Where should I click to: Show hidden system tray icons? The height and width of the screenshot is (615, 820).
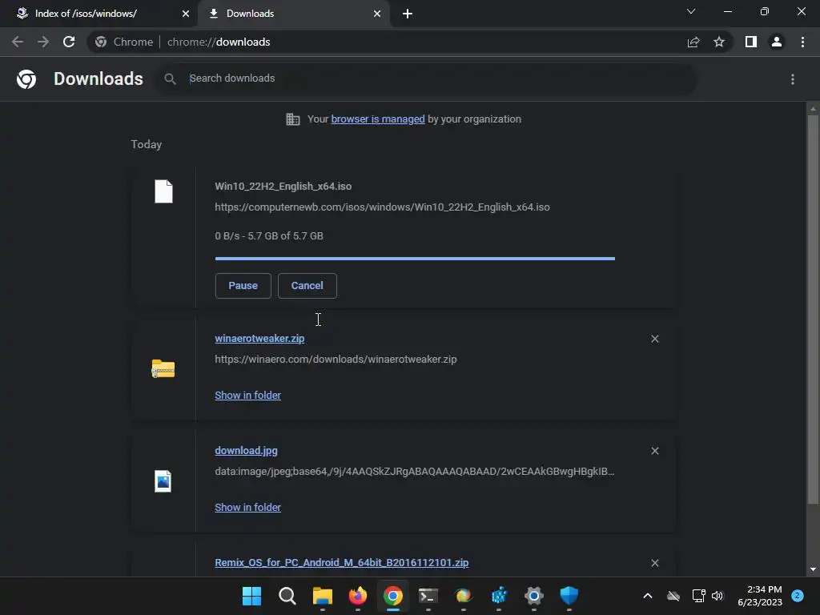pyautogui.click(x=647, y=596)
